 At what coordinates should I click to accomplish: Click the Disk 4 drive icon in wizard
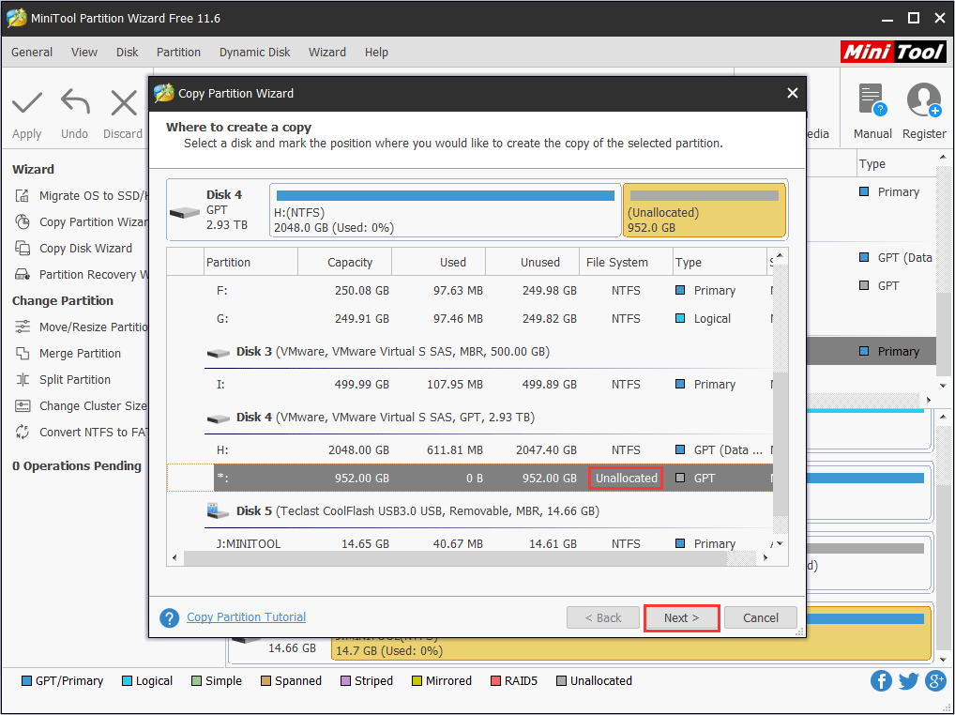click(185, 213)
